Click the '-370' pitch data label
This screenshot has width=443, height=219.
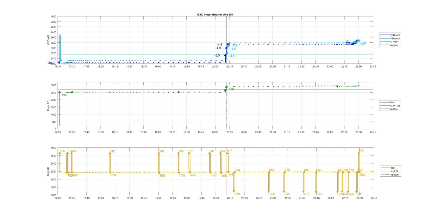[x=231, y=89]
